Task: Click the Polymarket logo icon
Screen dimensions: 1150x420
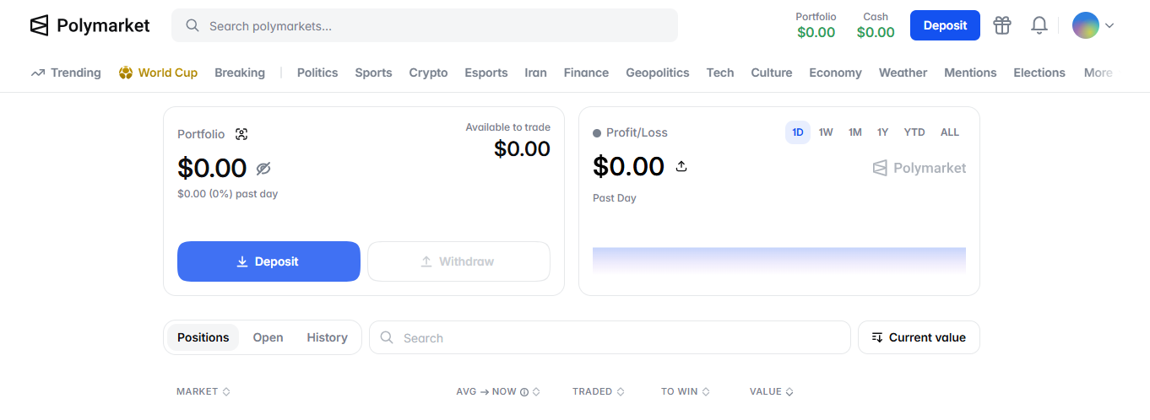Action: click(40, 25)
